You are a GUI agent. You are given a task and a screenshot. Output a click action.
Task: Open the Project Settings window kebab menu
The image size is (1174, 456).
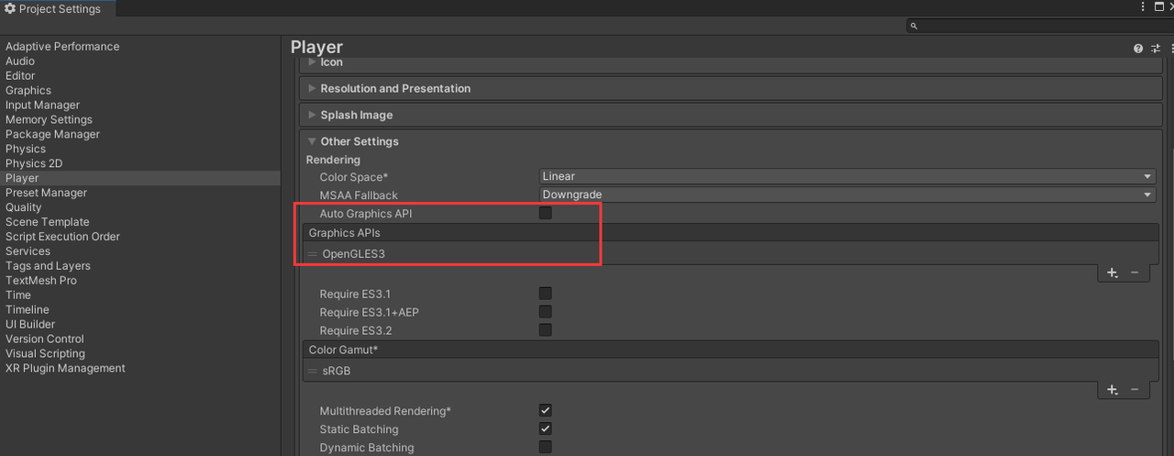[1142, 7]
